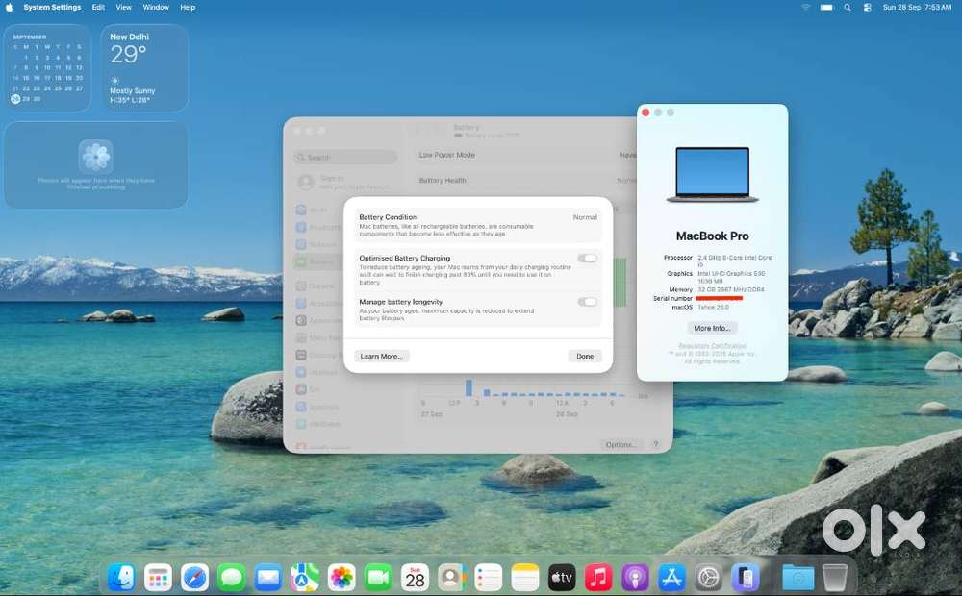Open the Regulatory Certification link
The width and height of the screenshot is (962, 596).
(712, 346)
